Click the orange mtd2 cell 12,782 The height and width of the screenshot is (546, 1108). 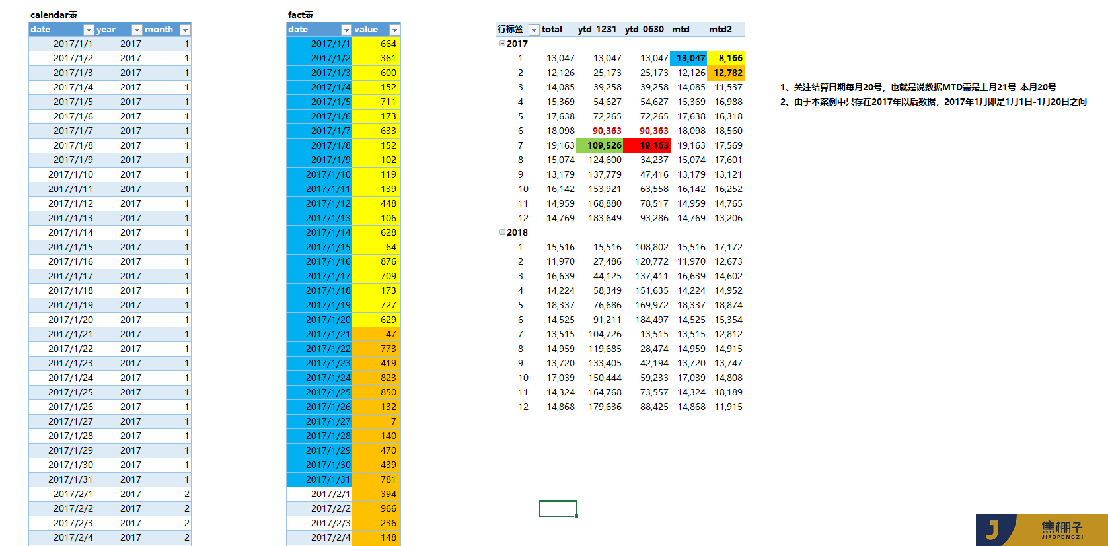point(725,73)
